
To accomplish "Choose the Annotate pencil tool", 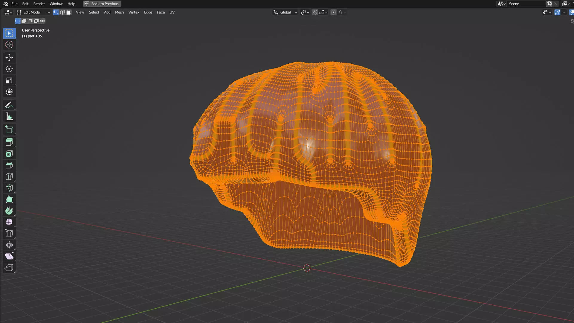I will [9, 105].
